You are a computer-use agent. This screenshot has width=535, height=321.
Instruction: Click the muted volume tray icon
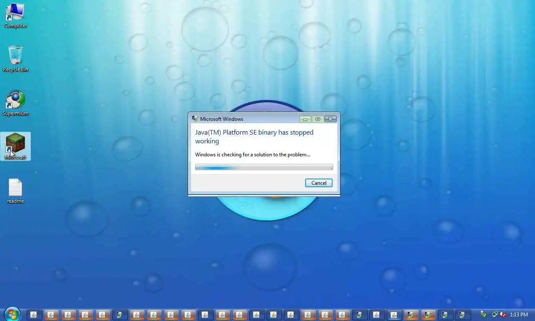[503, 314]
